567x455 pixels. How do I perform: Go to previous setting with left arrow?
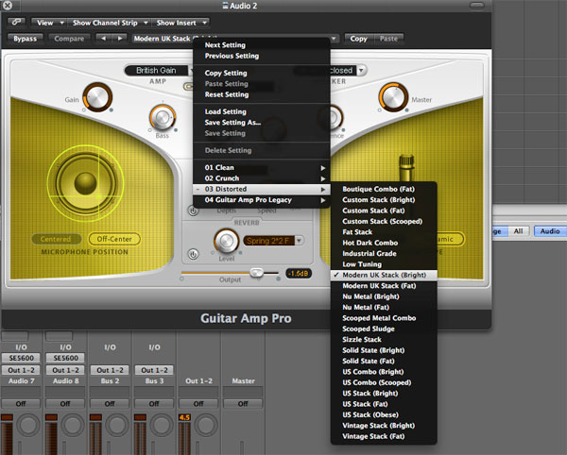pyautogui.click(x=103, y=39)
